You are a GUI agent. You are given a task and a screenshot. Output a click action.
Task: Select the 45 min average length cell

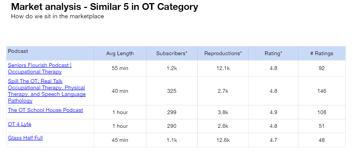pyautogui.click(x=120, y=140)
